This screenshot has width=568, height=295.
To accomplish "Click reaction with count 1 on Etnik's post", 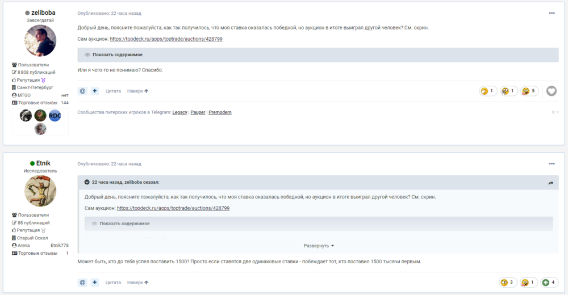I will (x=528, y=283).
